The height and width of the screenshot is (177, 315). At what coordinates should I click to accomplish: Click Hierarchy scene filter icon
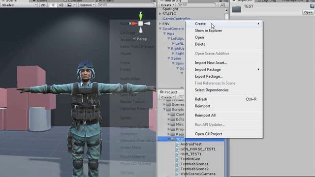coord(222,5)
